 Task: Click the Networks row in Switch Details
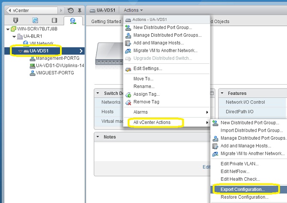(x=111, y=102)
